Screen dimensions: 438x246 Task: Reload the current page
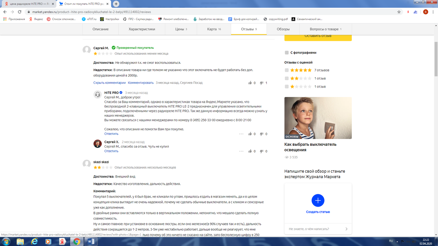20,12
